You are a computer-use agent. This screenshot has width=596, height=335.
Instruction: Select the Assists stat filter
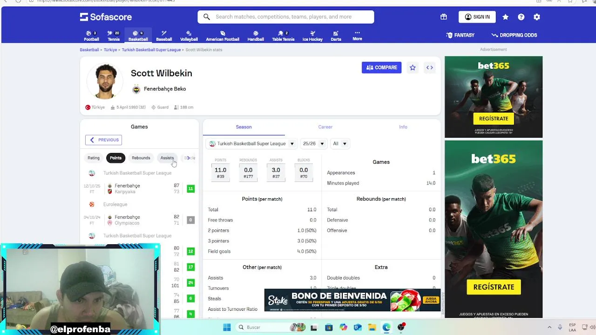(167, 158)
